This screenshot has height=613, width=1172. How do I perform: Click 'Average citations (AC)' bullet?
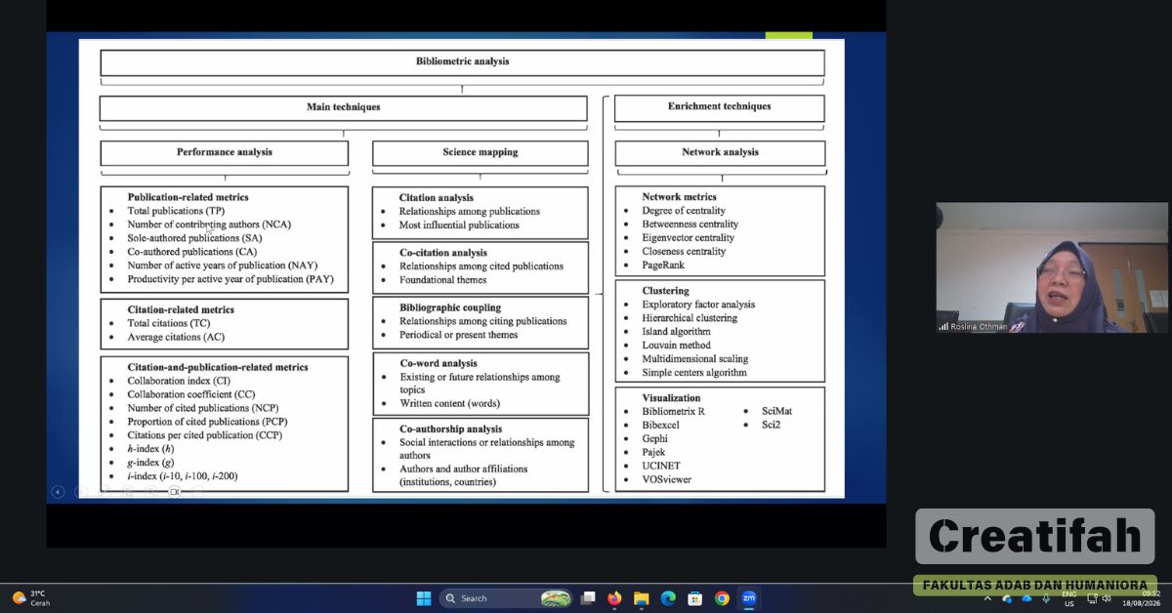click(176, 337)
